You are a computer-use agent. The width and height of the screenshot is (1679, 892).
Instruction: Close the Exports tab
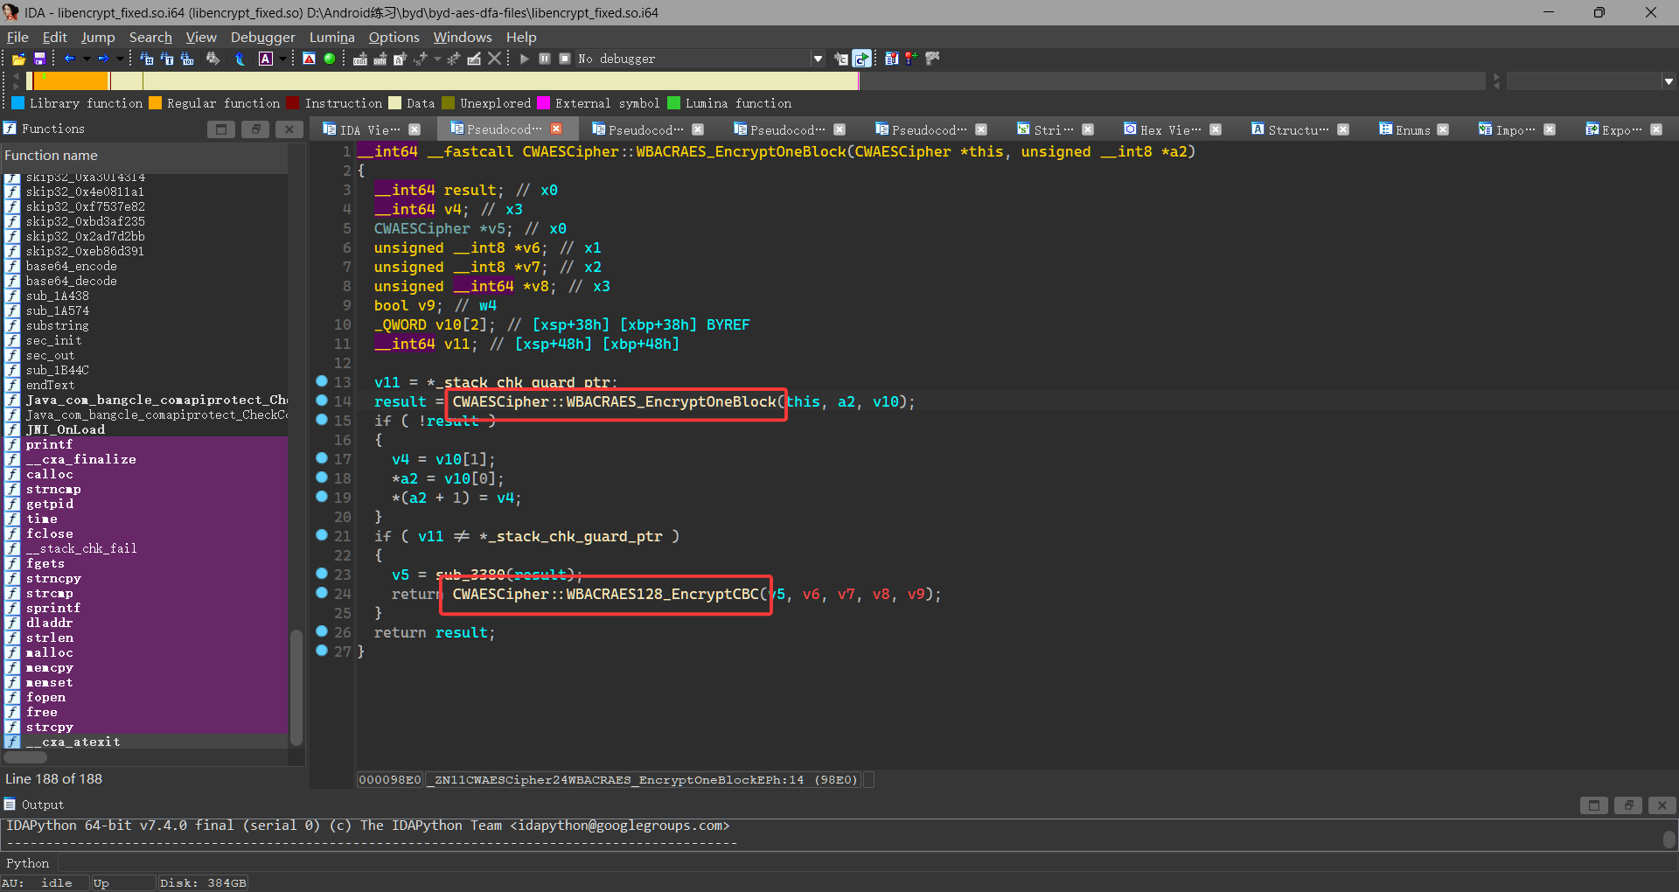(1656, 129)
